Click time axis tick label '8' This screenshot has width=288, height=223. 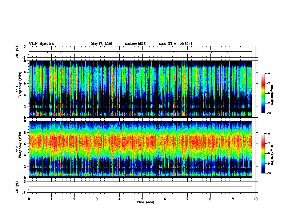(210, 199)
